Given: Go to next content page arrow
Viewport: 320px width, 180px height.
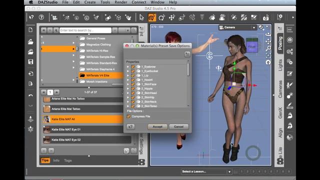Looking at the screenshot, I should click(56, 92).
